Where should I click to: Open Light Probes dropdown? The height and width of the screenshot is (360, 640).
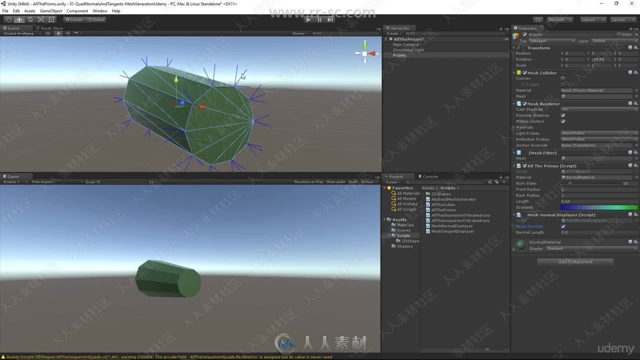pos(599,133)
